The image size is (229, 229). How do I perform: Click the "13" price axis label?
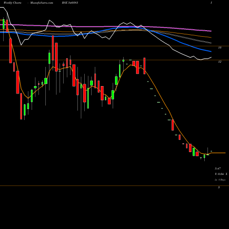(x=220, y=48)
